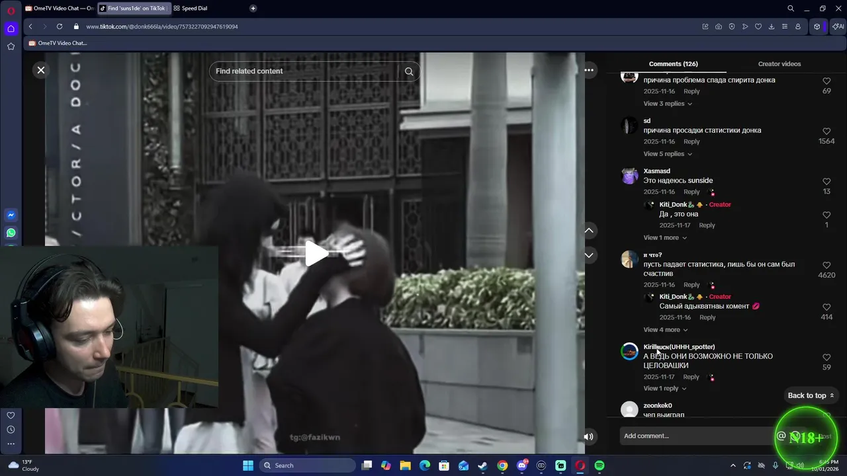The height and width of the screenshot is (476, 847).
Task: Go to next video with down arrow
Action: tap(589, 255)
